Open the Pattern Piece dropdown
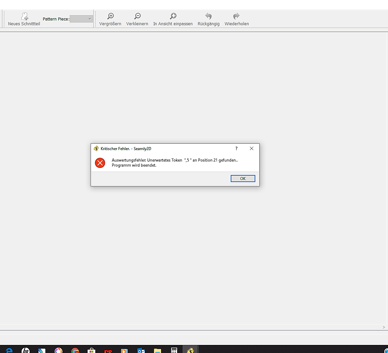 click(81, 19)
